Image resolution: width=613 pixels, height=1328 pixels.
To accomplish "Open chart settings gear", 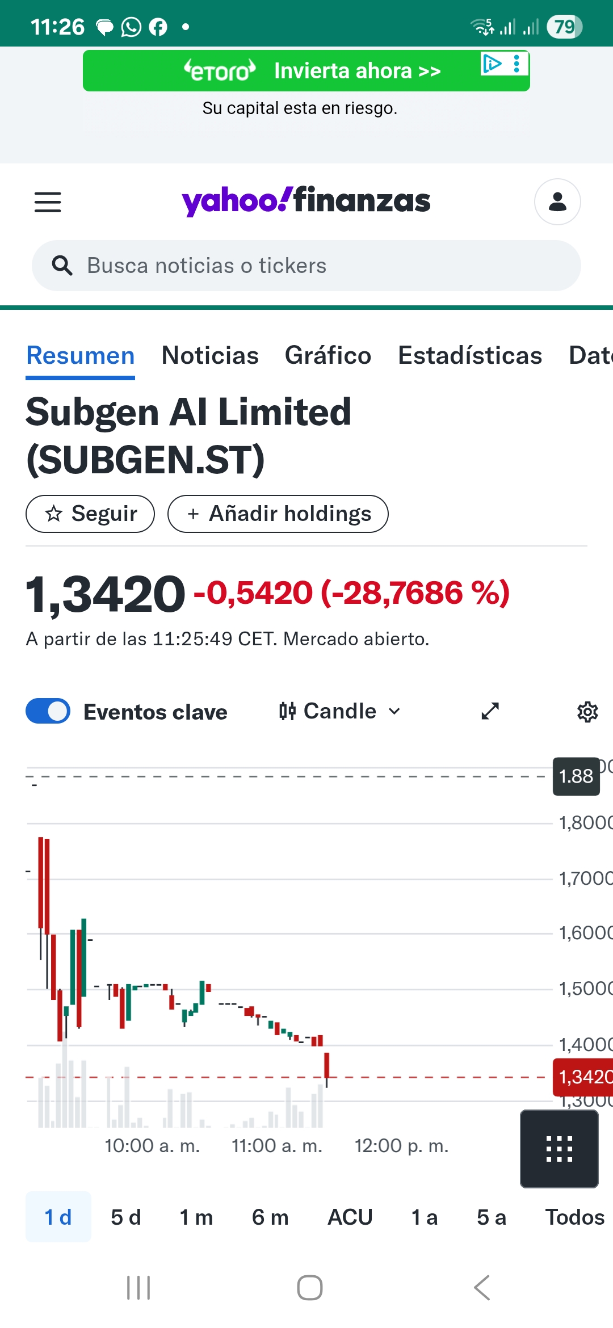I will [587, 712].
